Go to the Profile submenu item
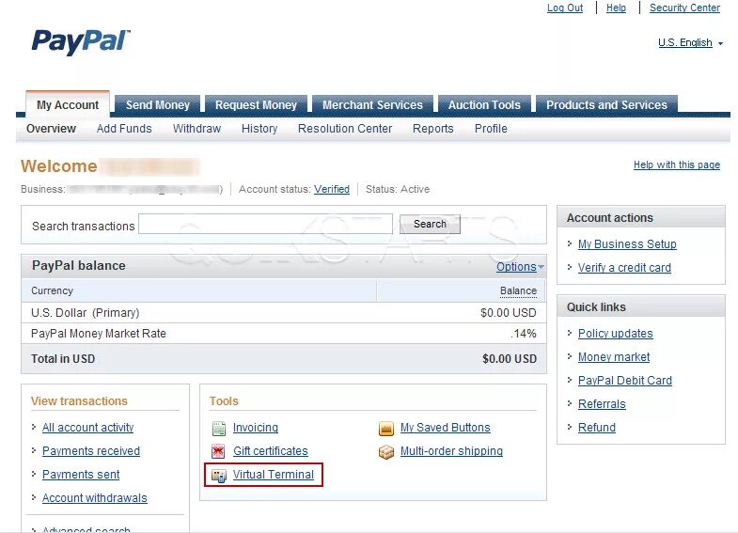Viewport: 738px width, 533px height. pos(491,129)
